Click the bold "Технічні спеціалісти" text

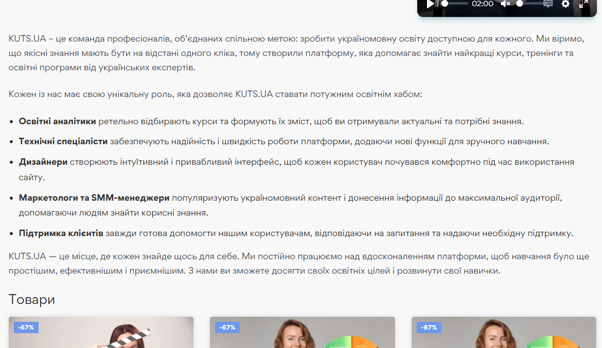(63, 142)
